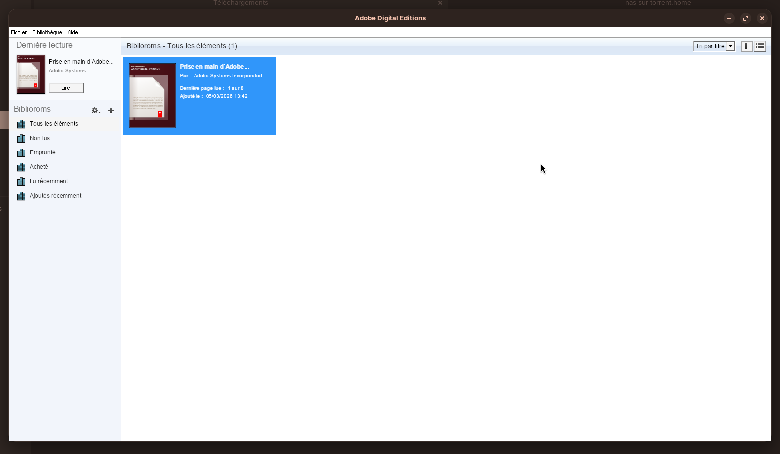Click the bookshelf icon beside Emprunté
Viewport: 780px width, 454px height.
pyautogui.click(x=21, y=152)
